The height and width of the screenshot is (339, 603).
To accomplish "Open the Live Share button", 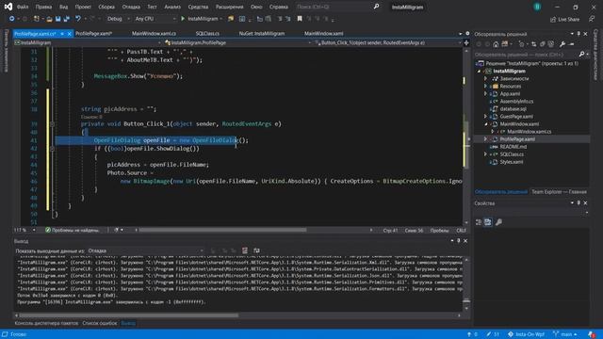I will (564, 19).
